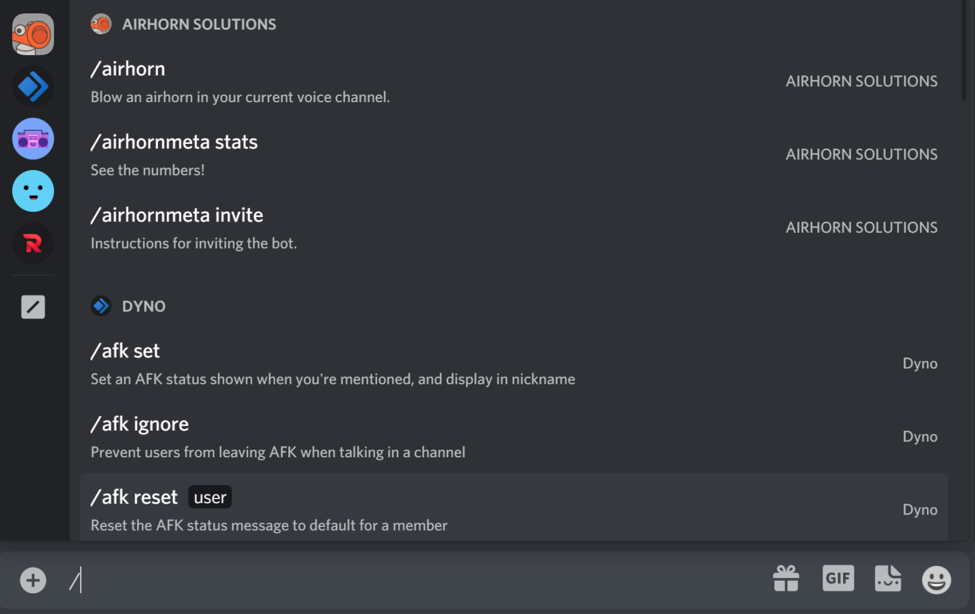Select the Airhorn Solutions bot icon in sidebar
Screen dimensions: 975x614
(32, 34)
